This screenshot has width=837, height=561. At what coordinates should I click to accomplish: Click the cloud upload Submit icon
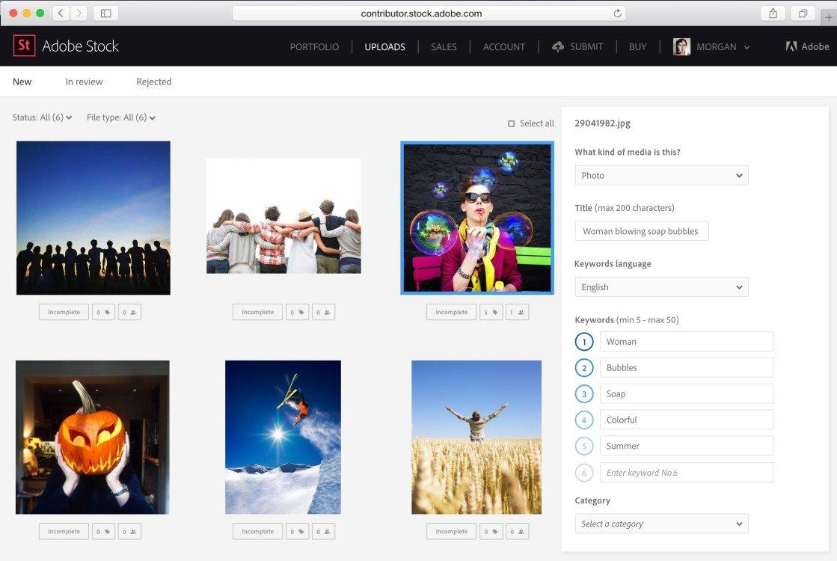558,46
